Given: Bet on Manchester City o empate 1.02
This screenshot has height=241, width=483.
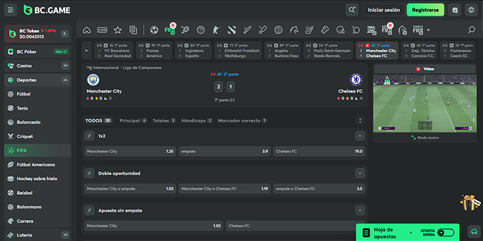Looking at the screenshot, I should [130, 189].
